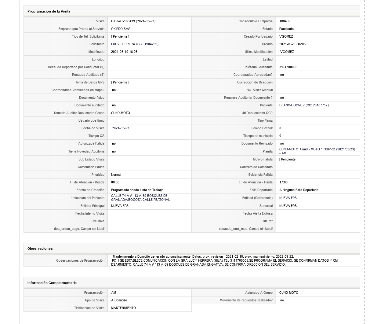Select the Observaciones de Programación text block
Viewport: 381px width, 324px height.
(x=225, y=260)
